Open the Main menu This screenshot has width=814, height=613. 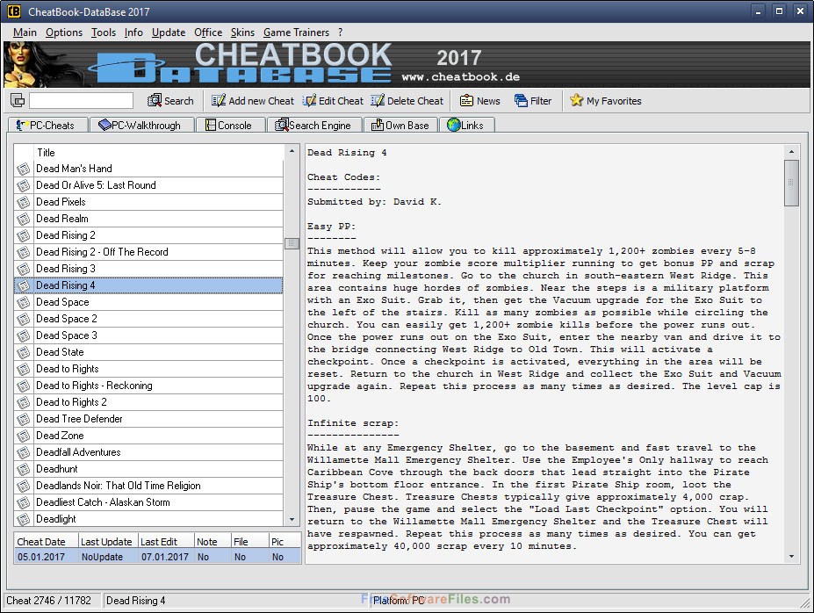click(25, 32)
